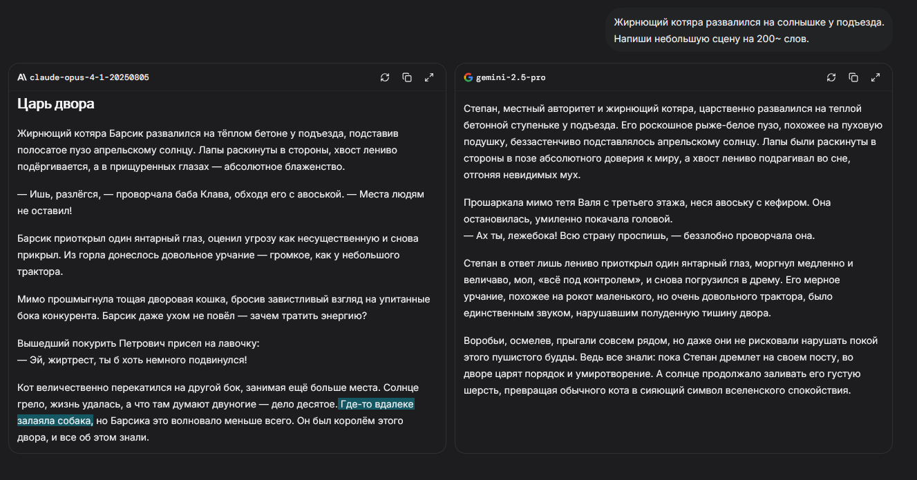This screenshot has width=917, height=480.
Task: Click the gemini-2.5-pro model name
Action: click(511, 77)
